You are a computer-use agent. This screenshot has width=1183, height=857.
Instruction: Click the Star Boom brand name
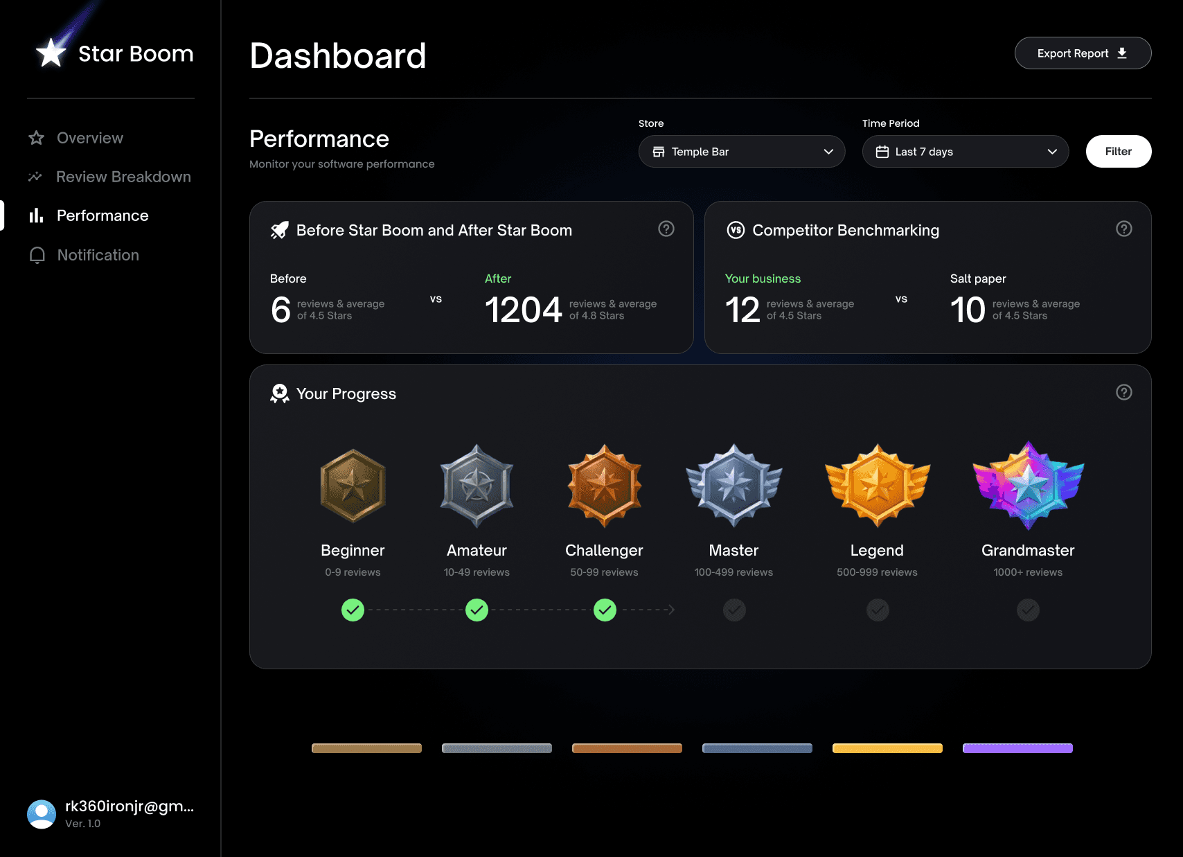coord(136,53)
